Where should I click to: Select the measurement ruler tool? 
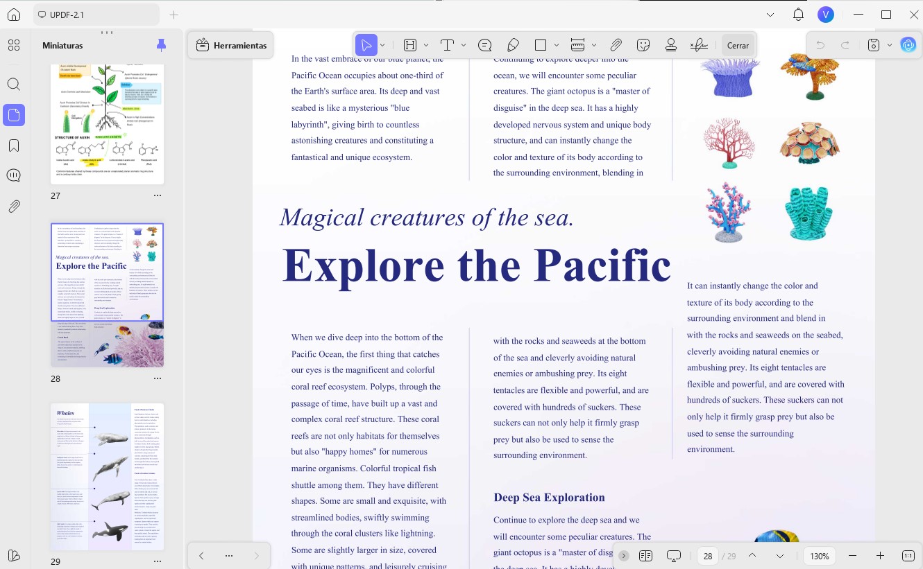point(578,45)
